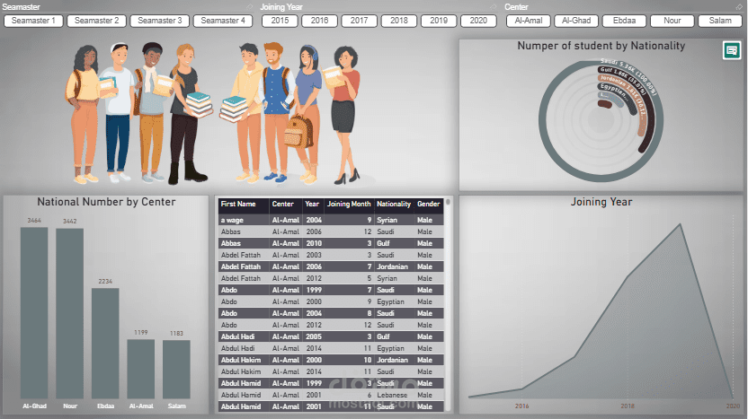Viewport: 748px width, 419px height.
Task: Filter by Ebdaa center slicer button
Action: point(625,21)
